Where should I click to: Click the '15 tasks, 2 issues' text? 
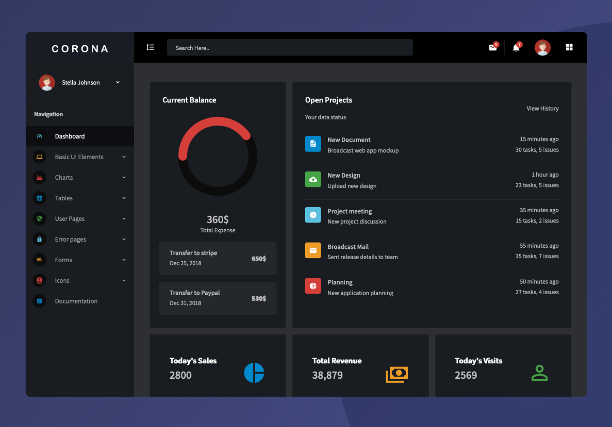click(537, 221)
